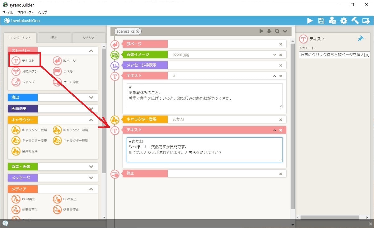Delete the 改ページ component row

(280, 44)
